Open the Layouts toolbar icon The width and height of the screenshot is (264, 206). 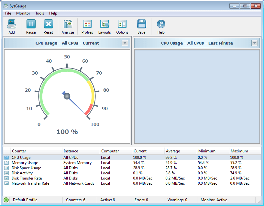tap(104, 24)
